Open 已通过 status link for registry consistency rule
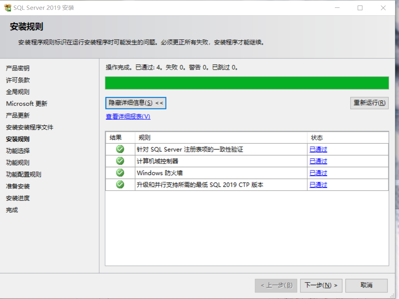 [x=318, y=149]
